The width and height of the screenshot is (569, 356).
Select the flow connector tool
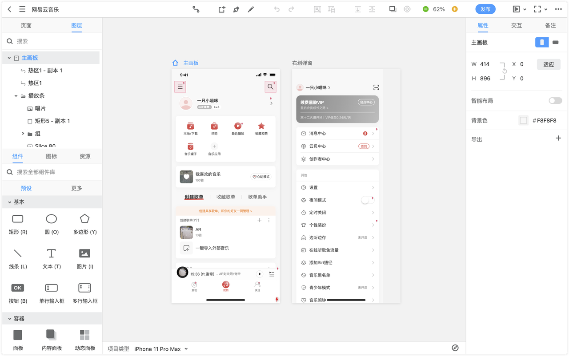pos(196,9)
